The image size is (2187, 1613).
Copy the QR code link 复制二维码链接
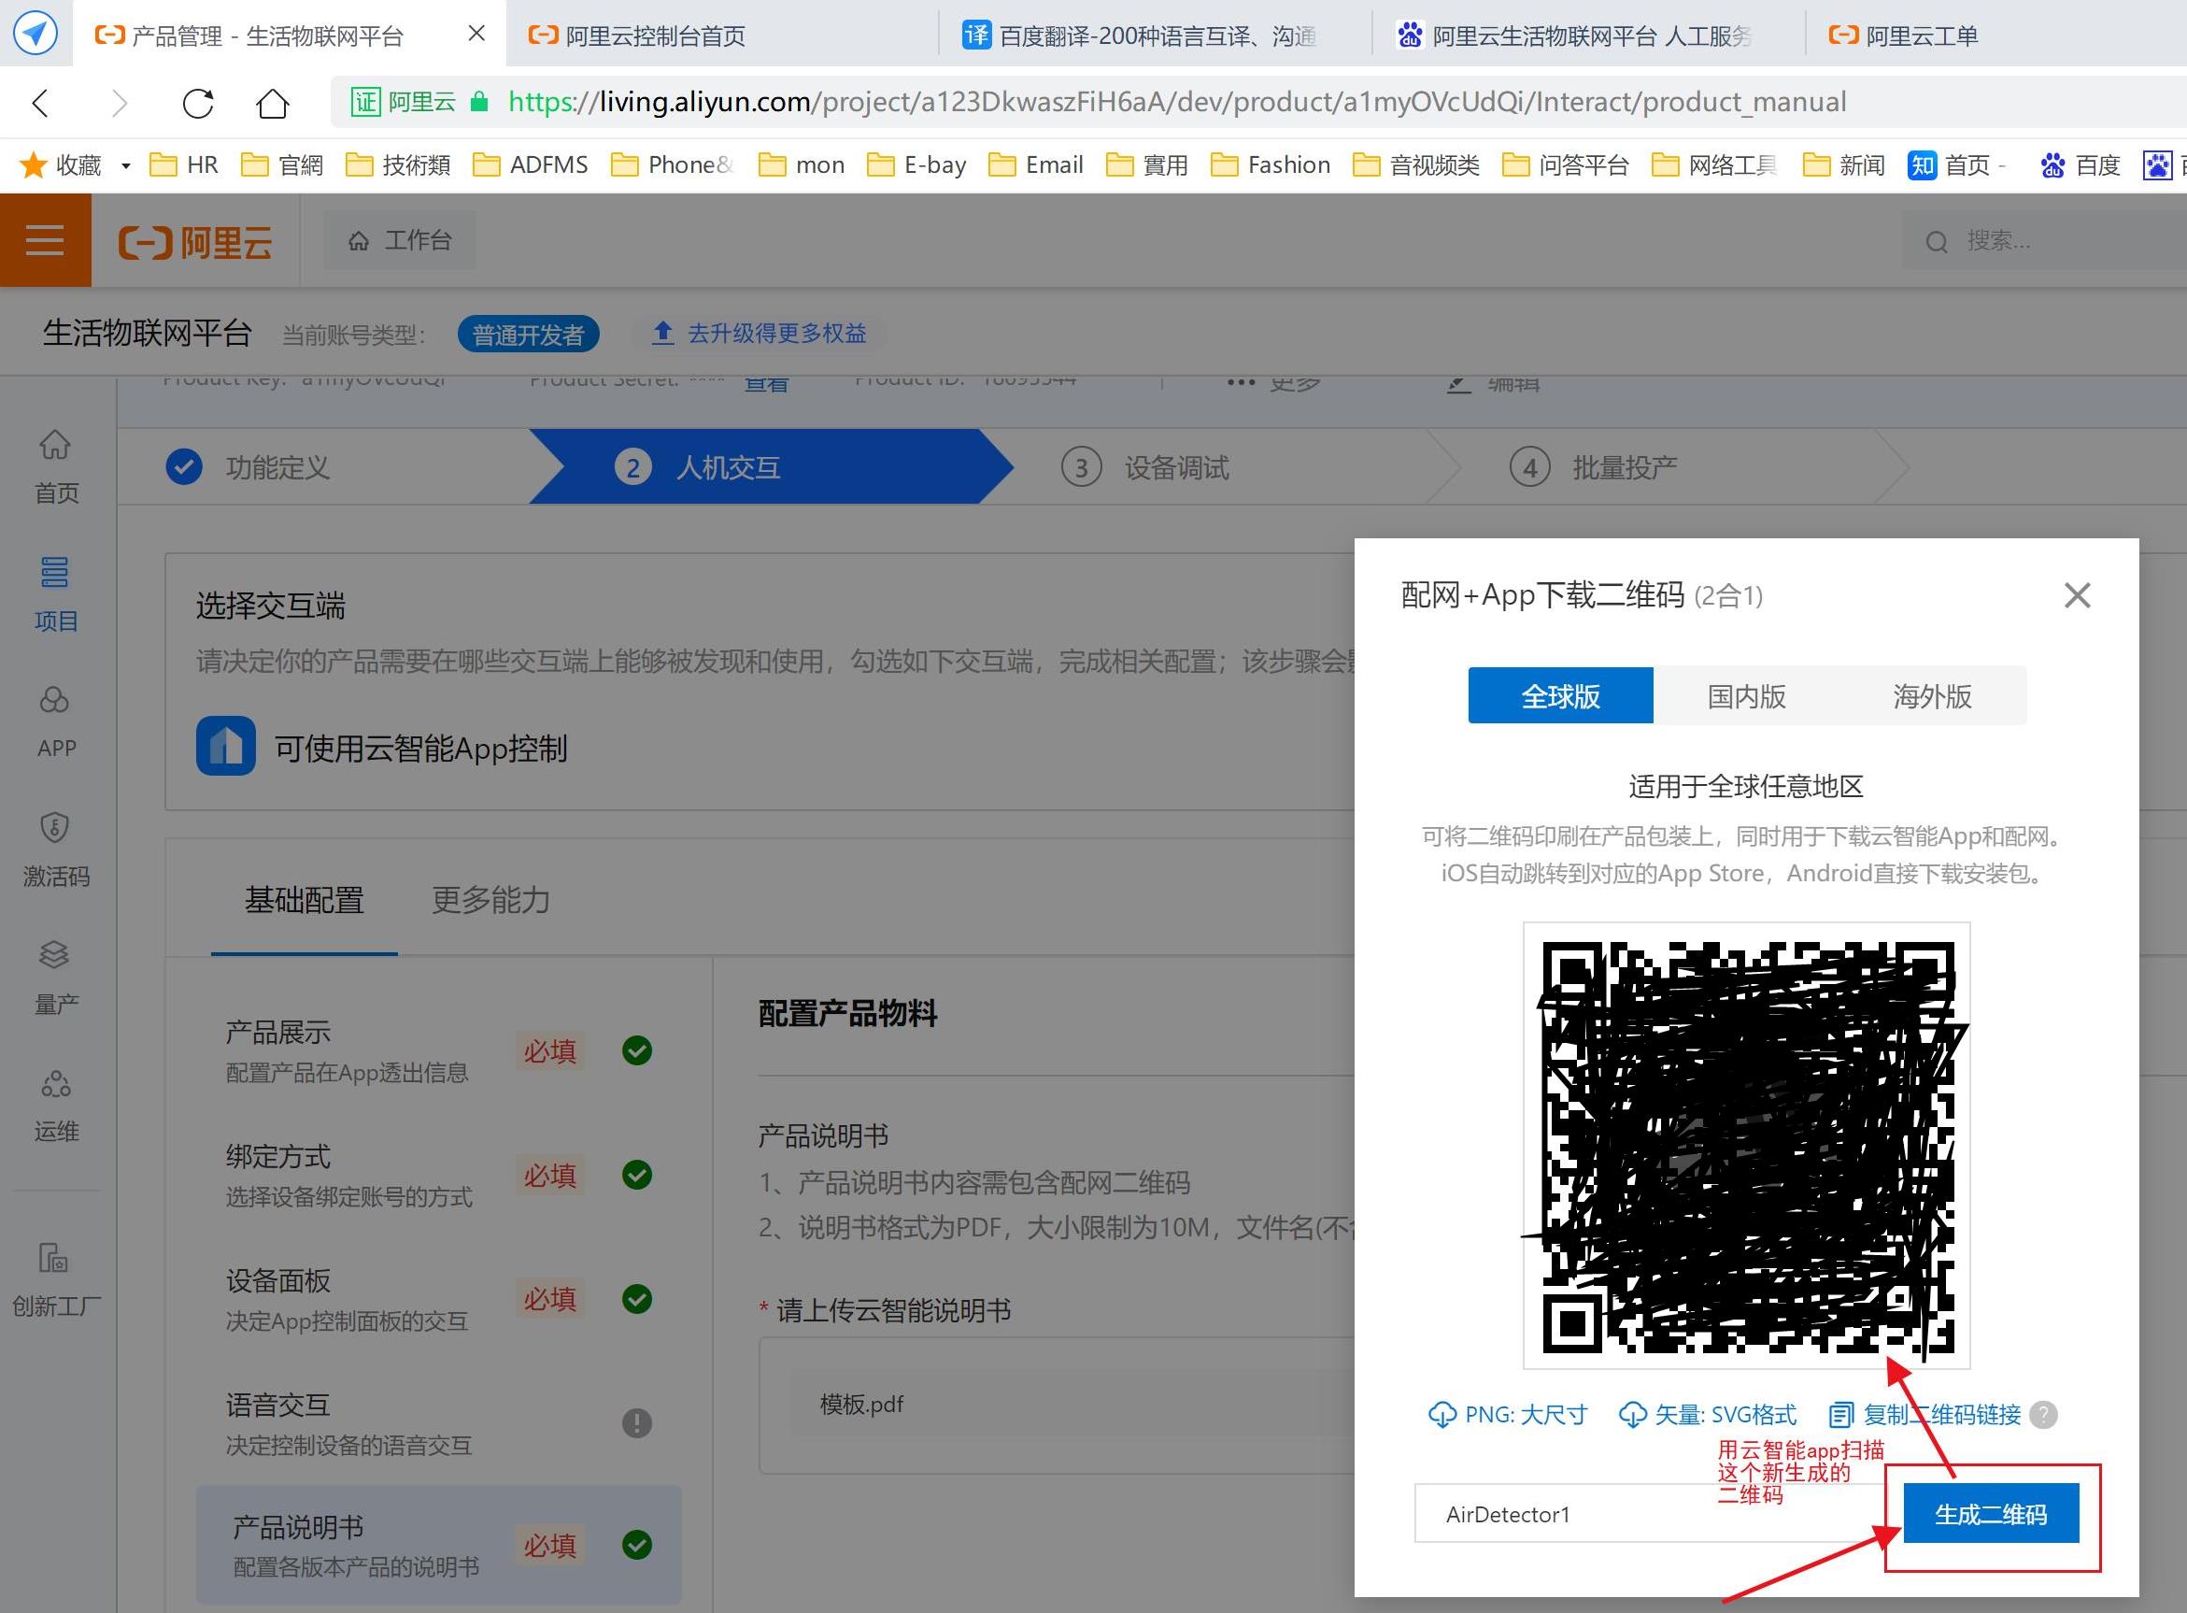pyautogui.click(x=1924, y=1414)
